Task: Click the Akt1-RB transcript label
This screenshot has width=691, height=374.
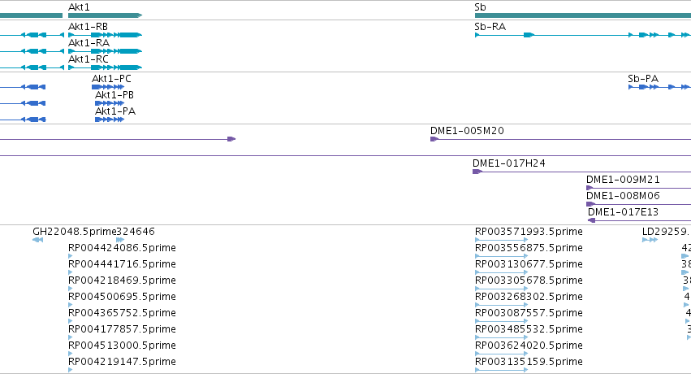Action: pos(89,27)
